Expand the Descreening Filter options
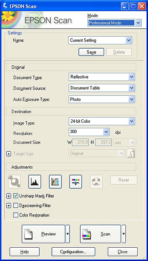The height and width of the screenshot is (261, 148). [x=9, y=206]
